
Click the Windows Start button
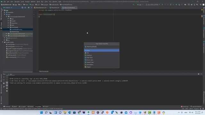point(41,112)
